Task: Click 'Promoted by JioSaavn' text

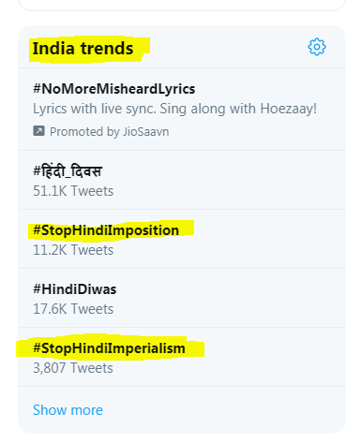Action: 110,132
